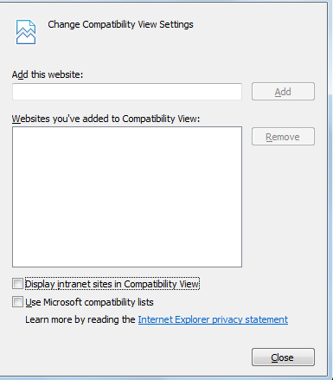Toggle via "Display intranet sites in Compatibility View" text
The height and width of the screenshot is (380, 333).
[x=112, y=284]
